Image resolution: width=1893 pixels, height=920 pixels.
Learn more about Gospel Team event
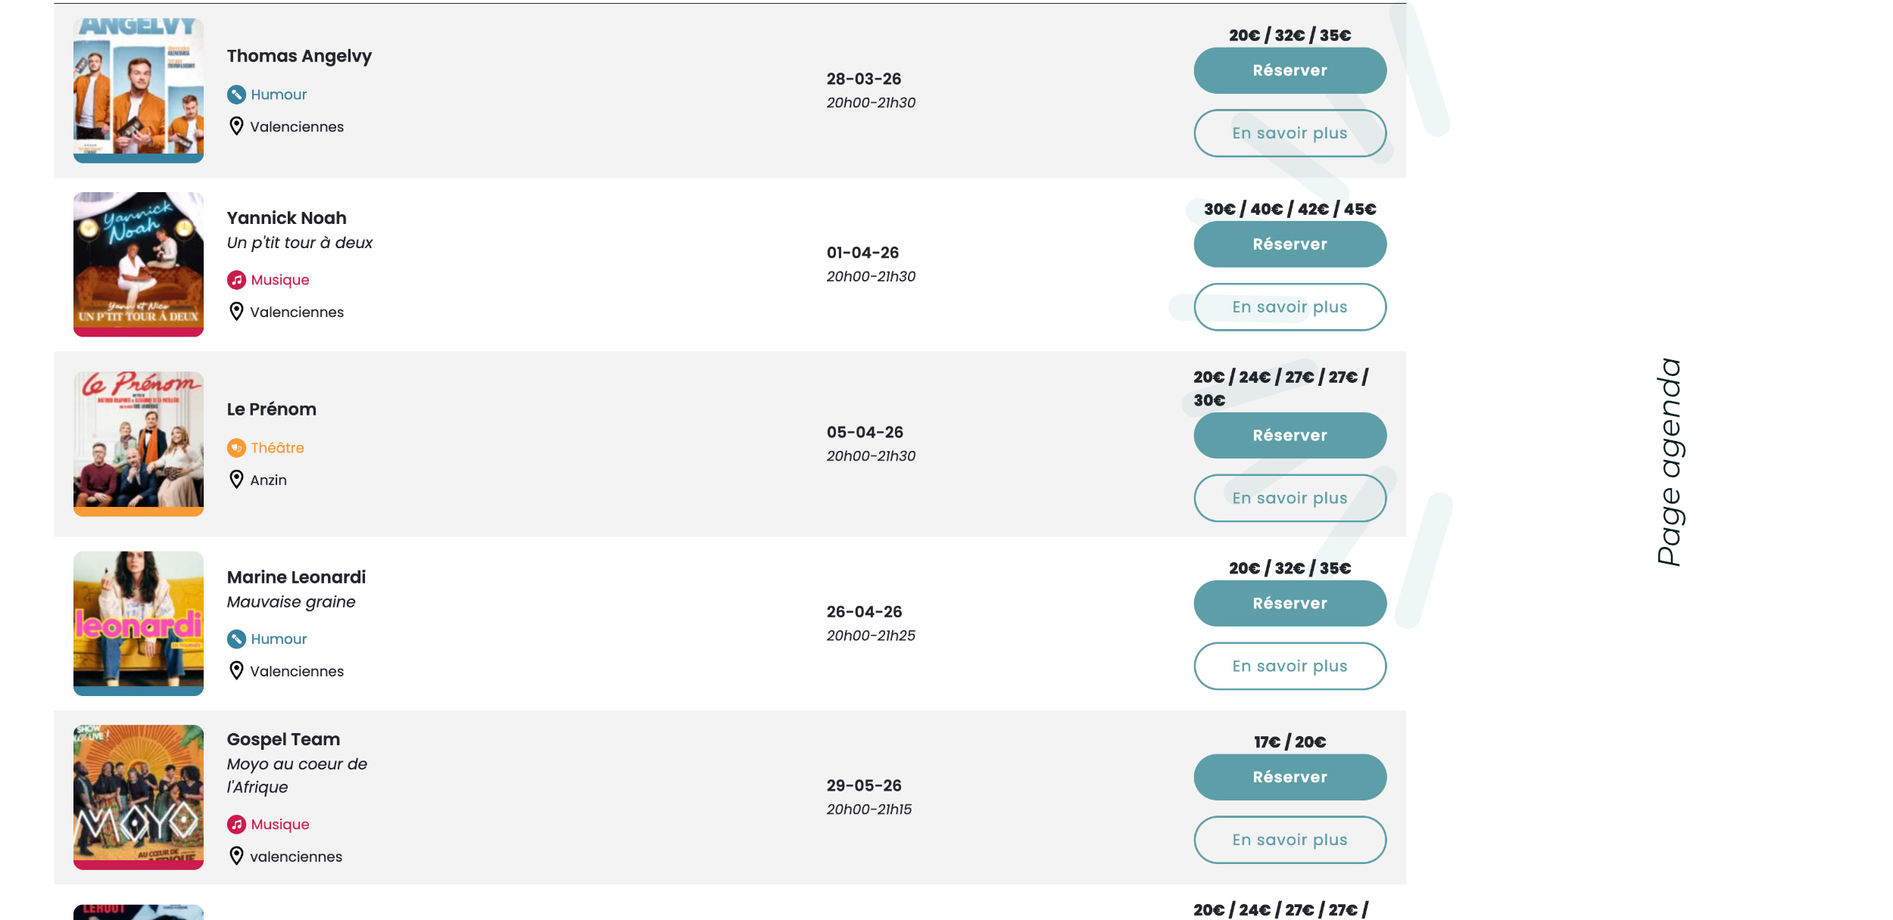pos(1290,840)
